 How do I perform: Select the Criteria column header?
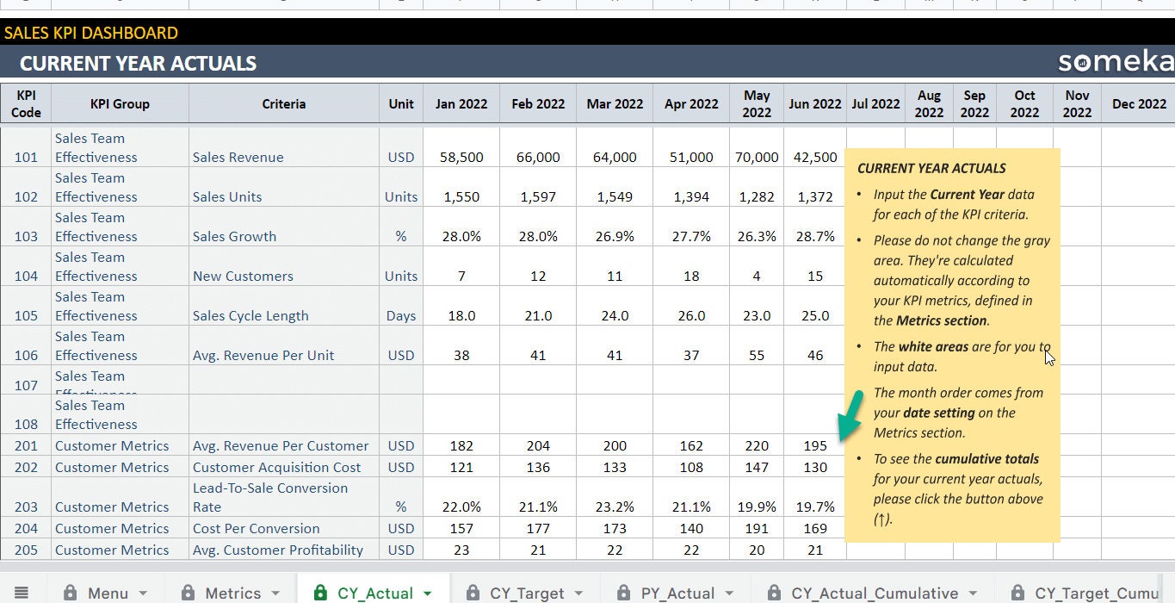(x=283, y=103)
